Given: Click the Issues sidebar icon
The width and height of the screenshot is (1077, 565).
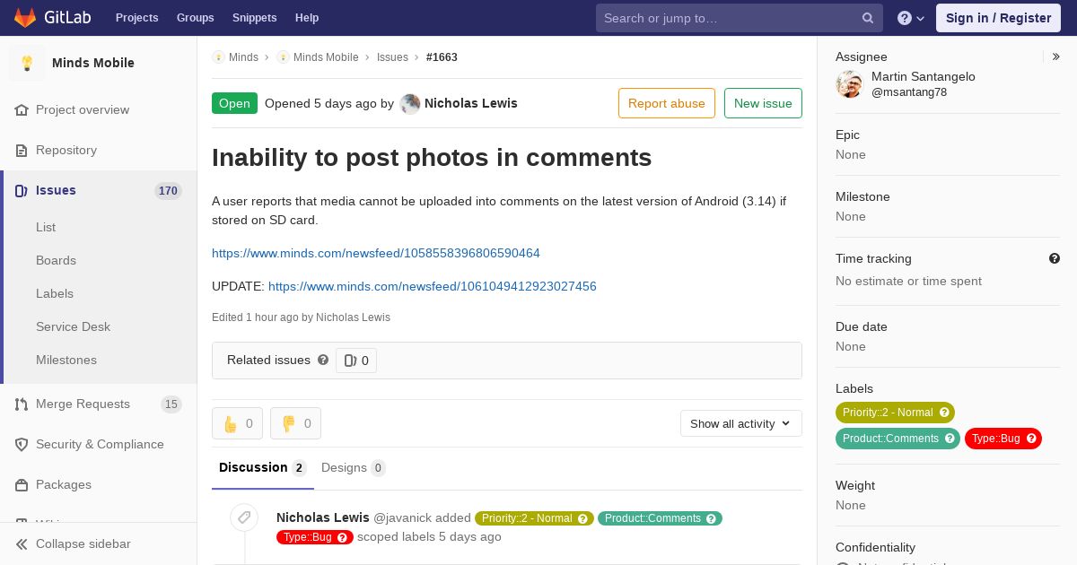Looking at the screenshot, I should coord(22,191).
